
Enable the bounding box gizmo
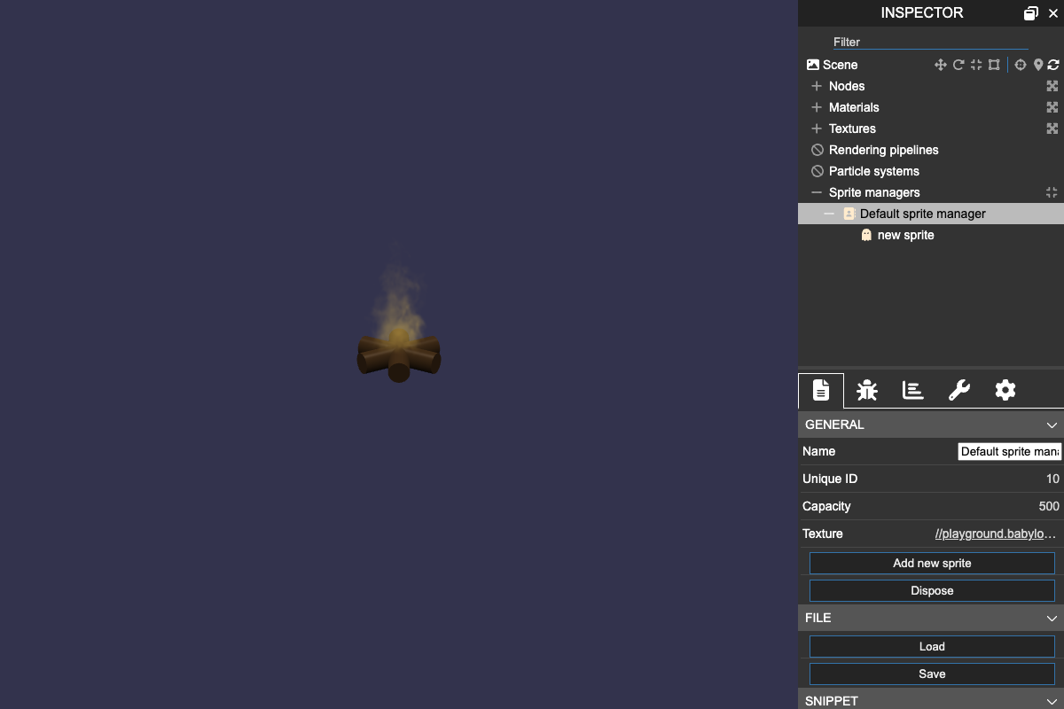tap(994, 65)
